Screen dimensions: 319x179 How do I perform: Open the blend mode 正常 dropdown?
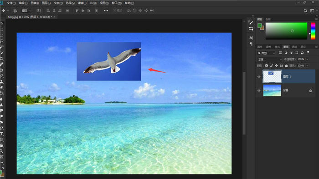coord(269,60)
